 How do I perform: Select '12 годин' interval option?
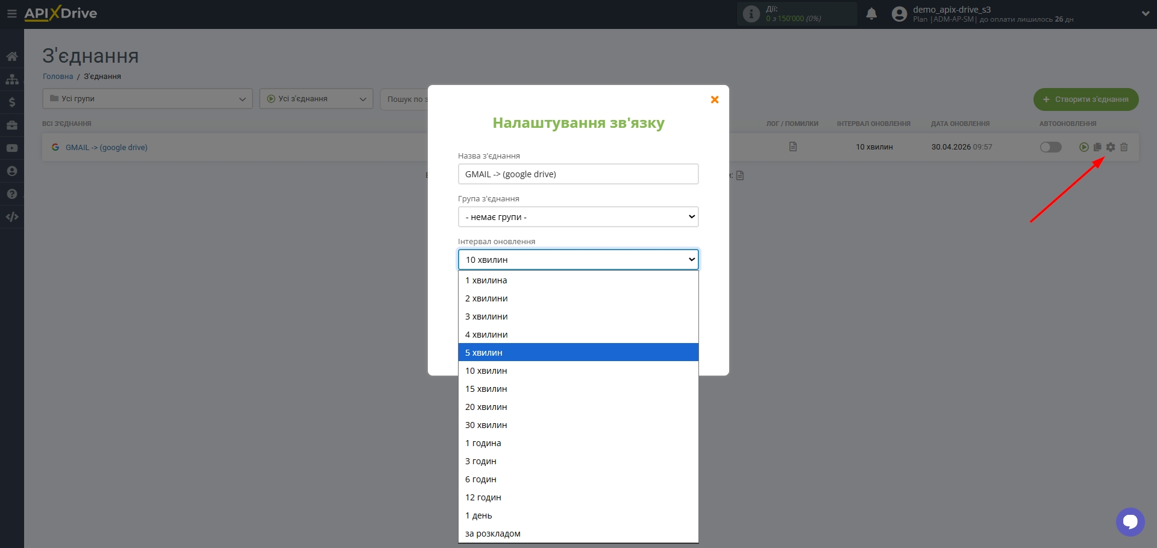click(x=578, y=497)
